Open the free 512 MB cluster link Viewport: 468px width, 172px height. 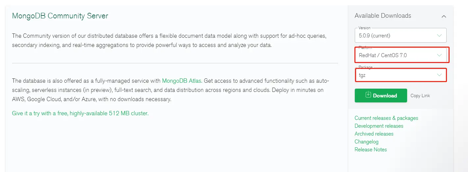pyautogui.click(x=80, y=113)
